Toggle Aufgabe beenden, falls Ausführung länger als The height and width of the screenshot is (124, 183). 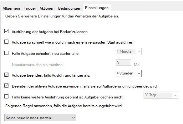(x=7, y=75)
